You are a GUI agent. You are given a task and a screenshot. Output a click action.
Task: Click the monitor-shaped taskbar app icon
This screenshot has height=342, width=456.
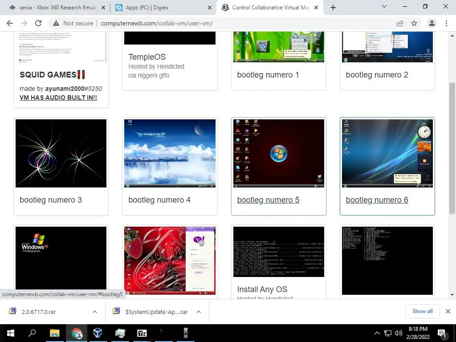[120, 333]
